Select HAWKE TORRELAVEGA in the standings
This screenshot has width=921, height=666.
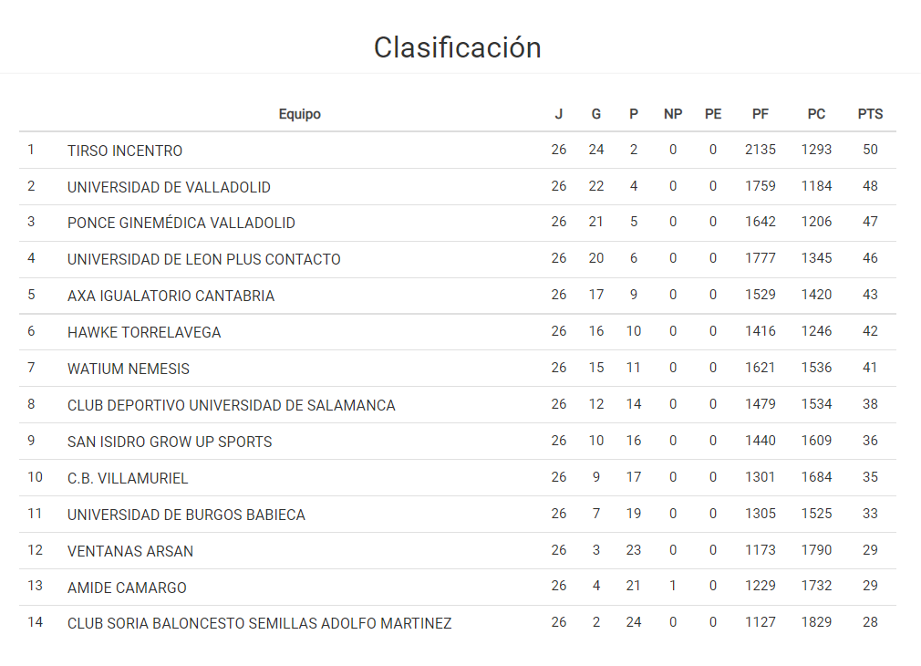pos(144,332)
